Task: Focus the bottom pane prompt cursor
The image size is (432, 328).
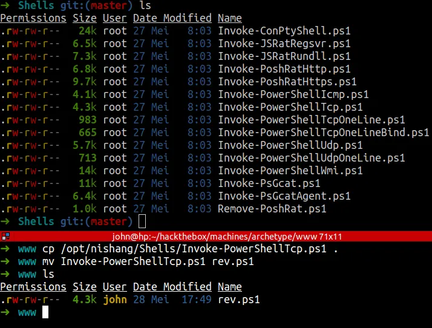Action: (x=45, y=312)
